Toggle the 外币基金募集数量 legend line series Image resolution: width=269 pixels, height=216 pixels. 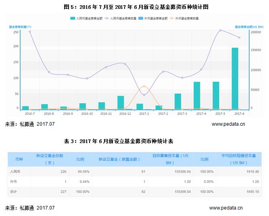[x=184, y=19]
